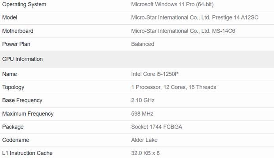
Task: Select the MS-14C6 motherboard value
Action: click(223, 31)
